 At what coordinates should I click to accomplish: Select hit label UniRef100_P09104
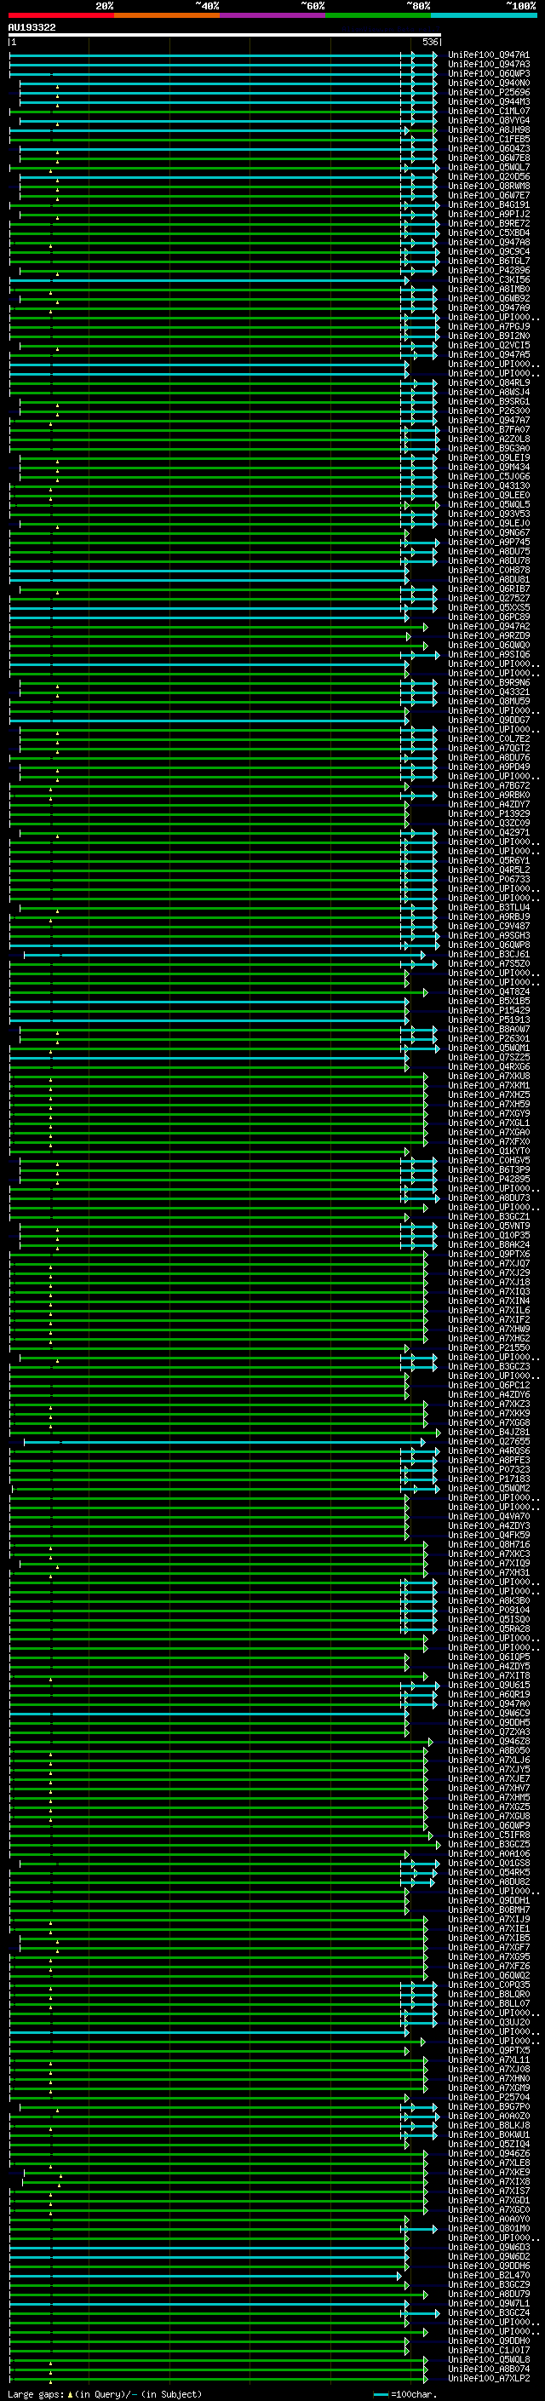(488, 1610)
